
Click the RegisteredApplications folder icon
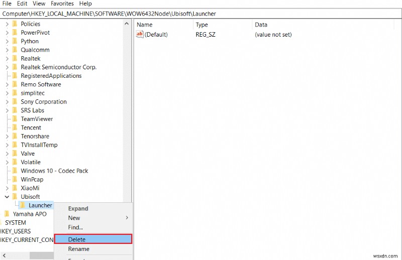click(x=15, y=76)
